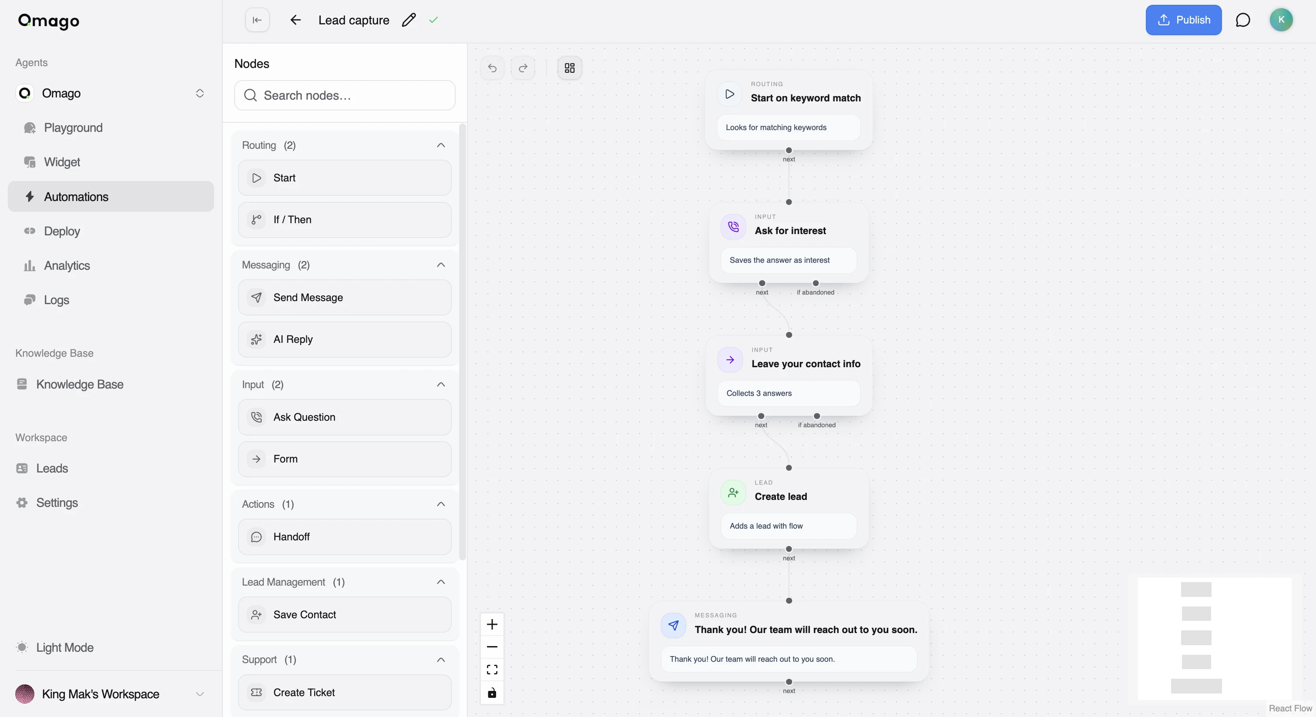This screenshot has height=717, width=1316.
Task: Click the paper plane icon on Thank you message node
Action: point(673,625)
